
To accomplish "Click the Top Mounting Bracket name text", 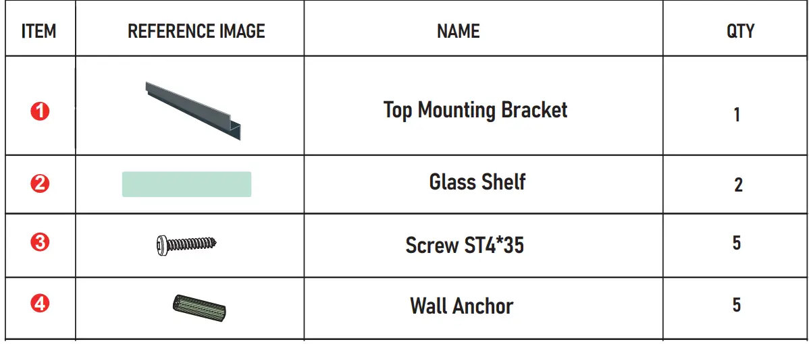I will point(475,110).
